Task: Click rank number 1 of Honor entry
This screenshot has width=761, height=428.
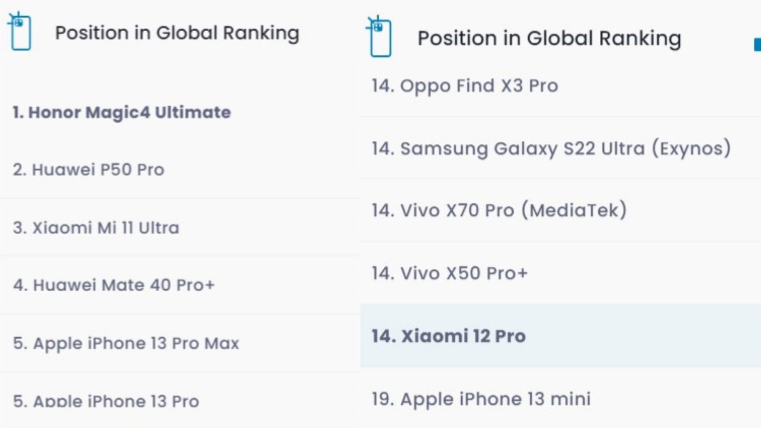Action: pos(18,113)
